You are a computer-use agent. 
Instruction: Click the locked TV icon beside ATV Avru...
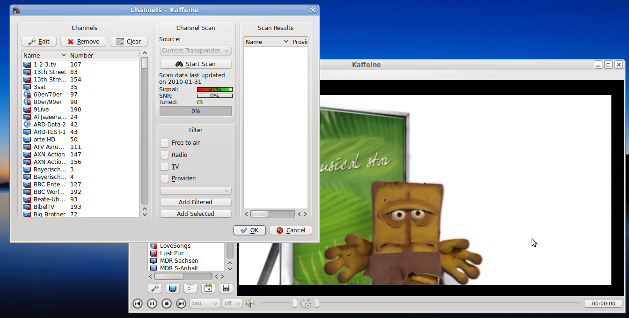point(27,147)
